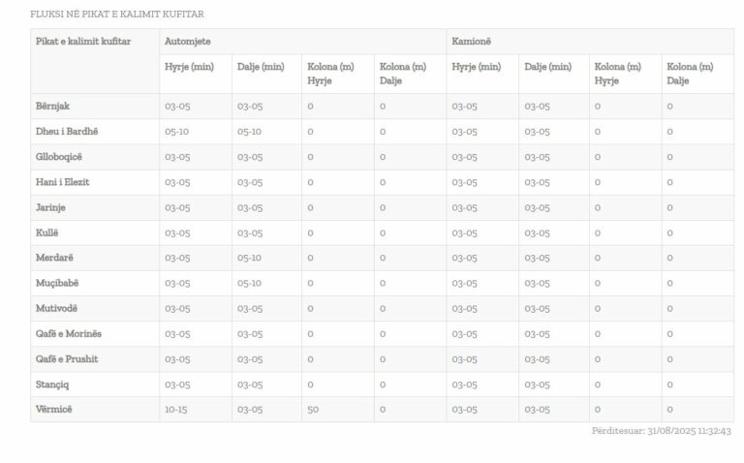Click the FLUKSI NË PIKAT E KALIMIT KUFITAR title
744x463 pixels.
(117, 15)
